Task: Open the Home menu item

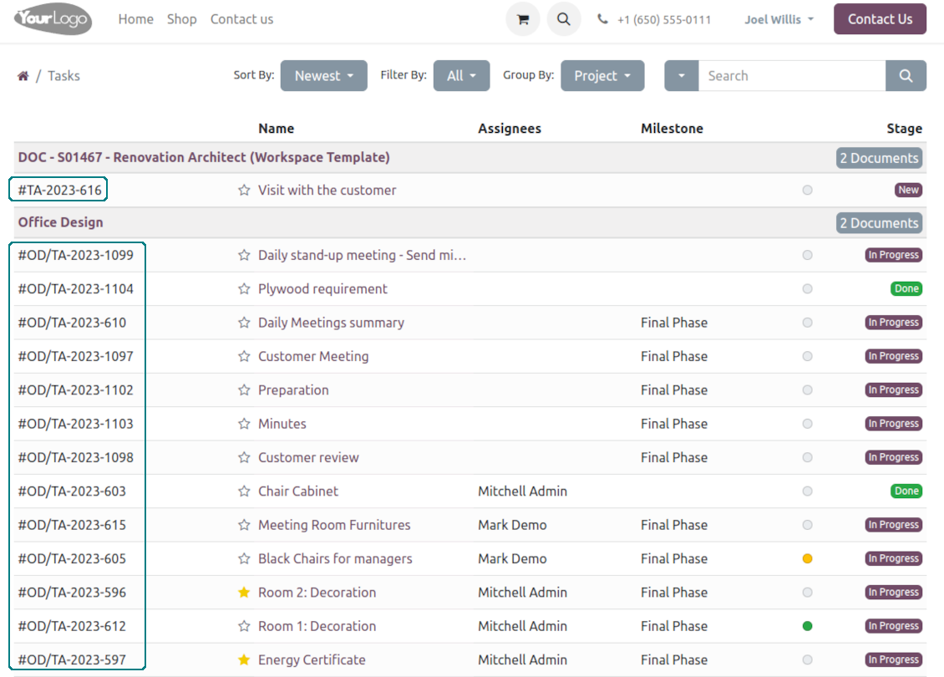Action: 135,19
